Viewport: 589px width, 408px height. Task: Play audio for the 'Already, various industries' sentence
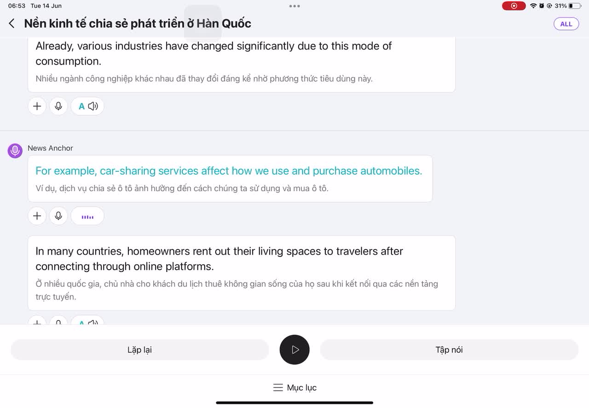(x=87, y=106)
